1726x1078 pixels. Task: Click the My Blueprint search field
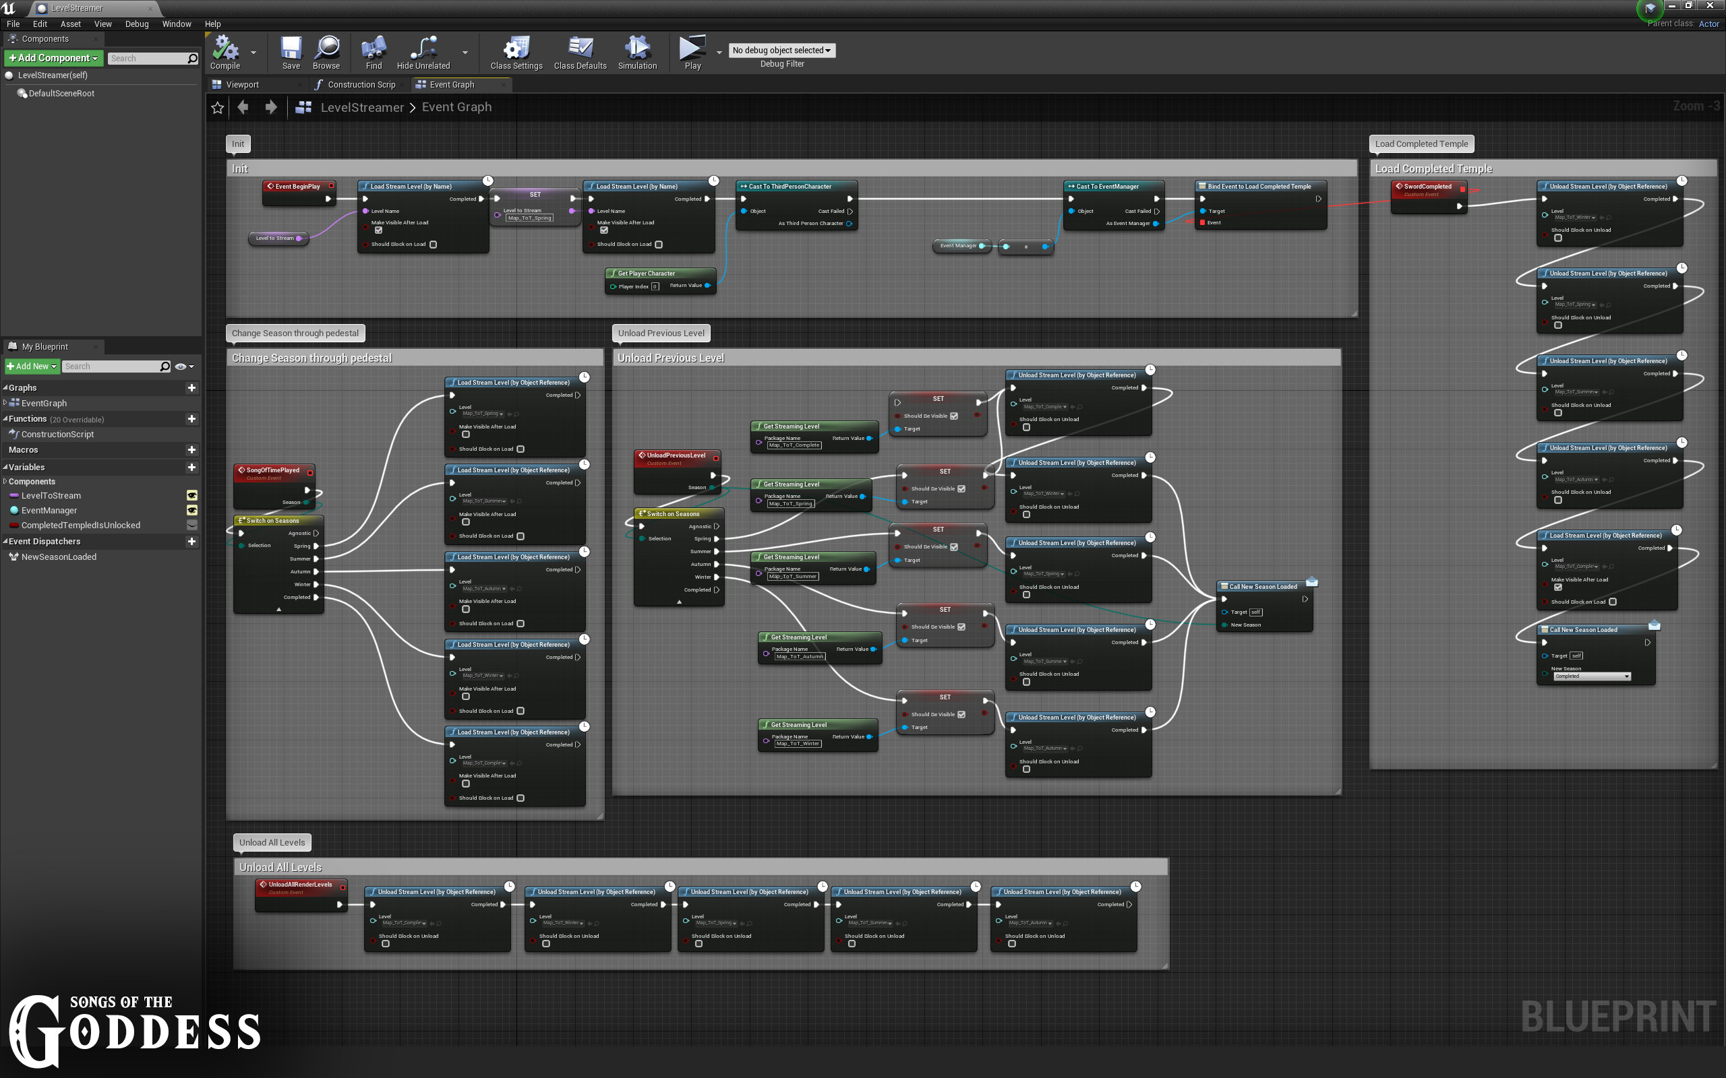[111, 367]
